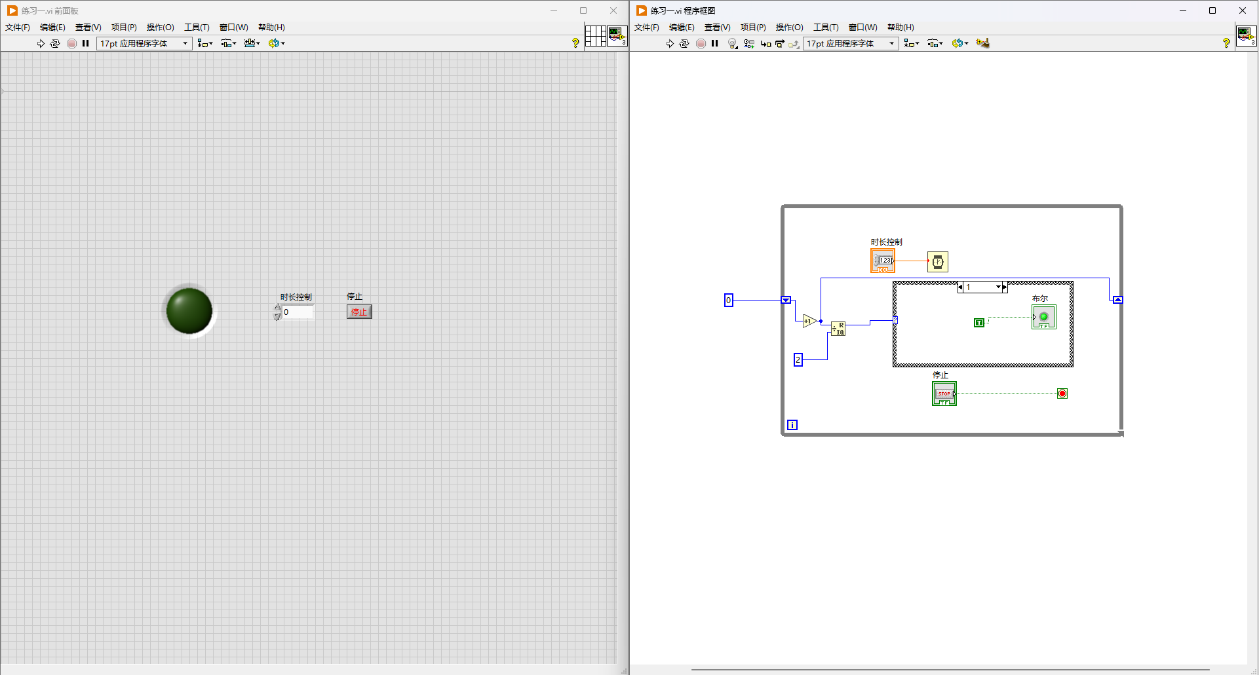The height and width of the screenshot is (675, 1259).
Task: Click inside the 时长控制 numeric input field
Action: coord(296,312)
